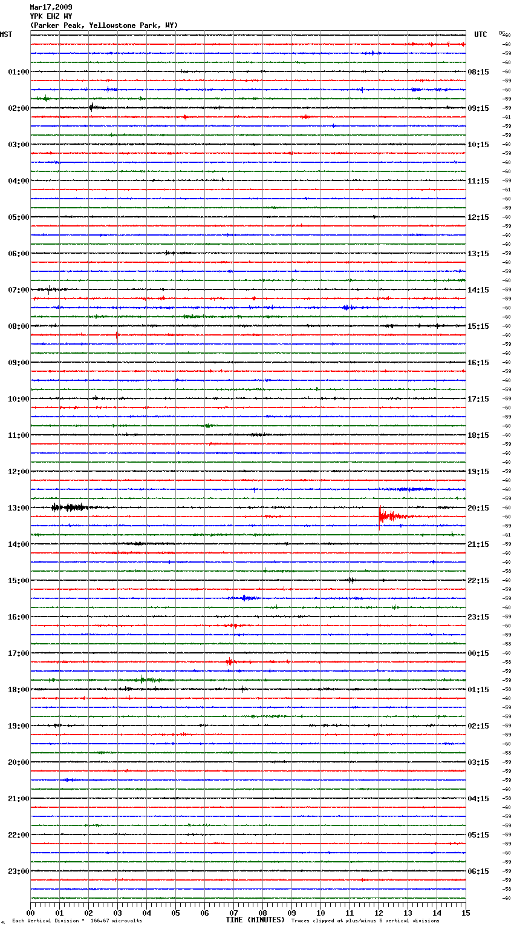Select the 04:00 MST row label

(19, 181)
